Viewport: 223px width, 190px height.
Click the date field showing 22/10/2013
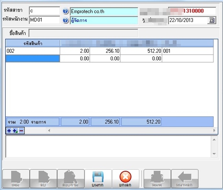188,20
